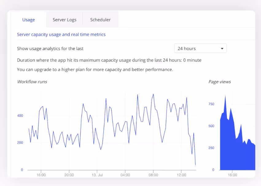
Task: Open the Scheduler tab
Action: (x=100, y=20)
